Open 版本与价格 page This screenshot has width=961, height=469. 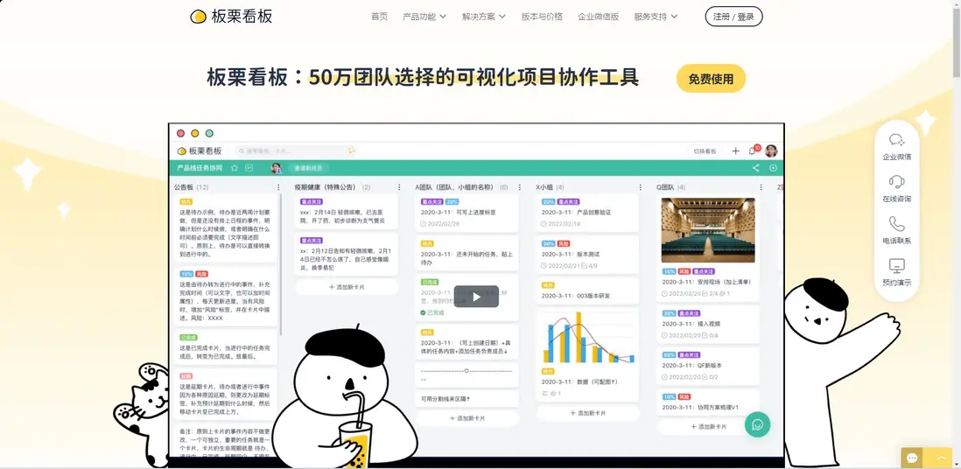point(542,17)
